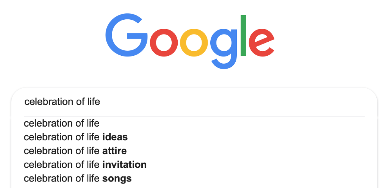Click the red letter o in logo
388x188 pixels.
(x=164, y=42)
